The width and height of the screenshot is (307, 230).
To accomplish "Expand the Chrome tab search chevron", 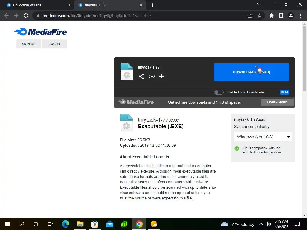I will [259, 4].
